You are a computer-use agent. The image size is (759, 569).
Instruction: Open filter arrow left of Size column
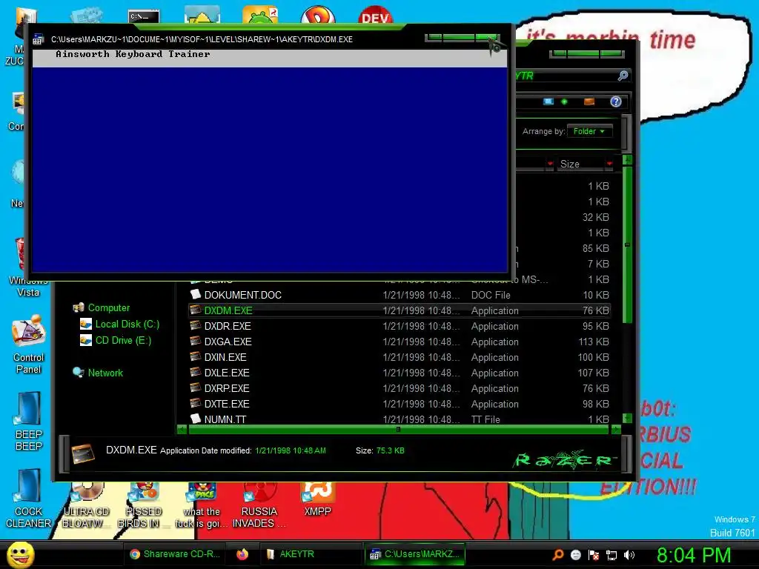pos(550,164)
